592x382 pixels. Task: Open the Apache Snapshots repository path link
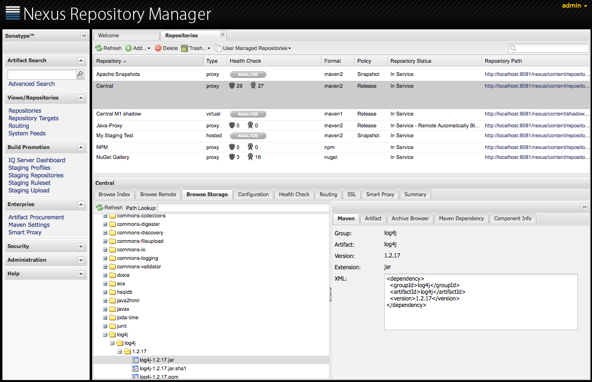point(537,75)
